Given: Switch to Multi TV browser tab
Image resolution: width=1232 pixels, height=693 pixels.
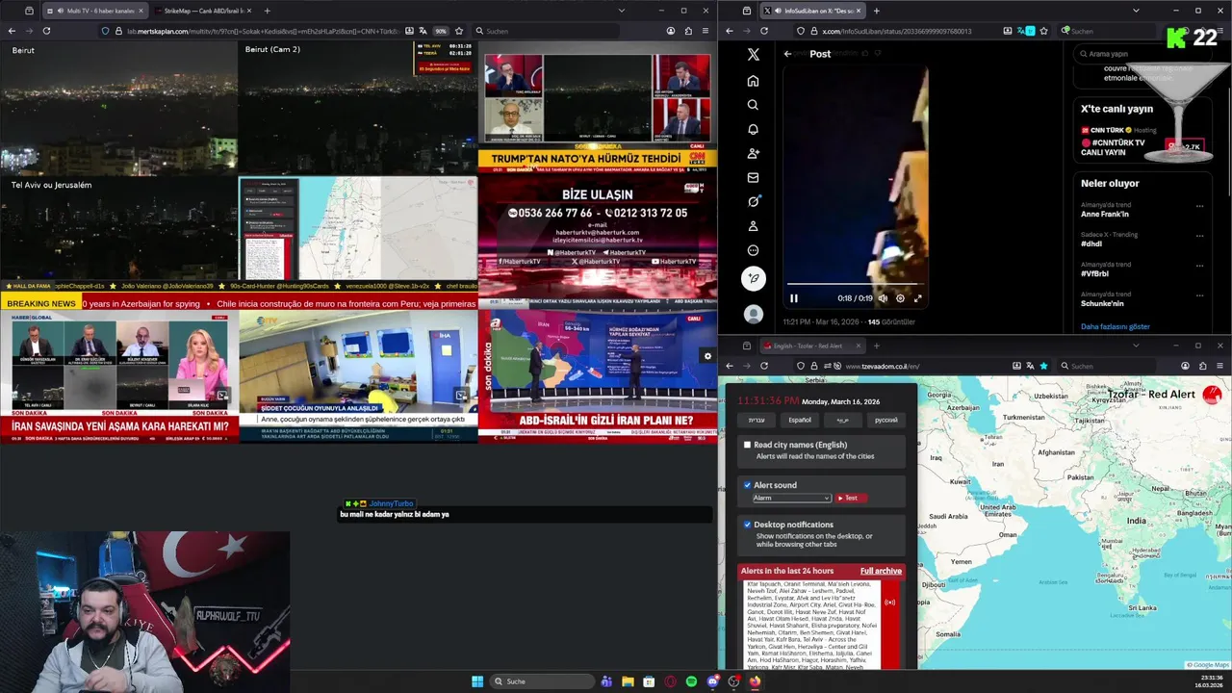Looking at the screenshot, I should [x=94, y=11].
